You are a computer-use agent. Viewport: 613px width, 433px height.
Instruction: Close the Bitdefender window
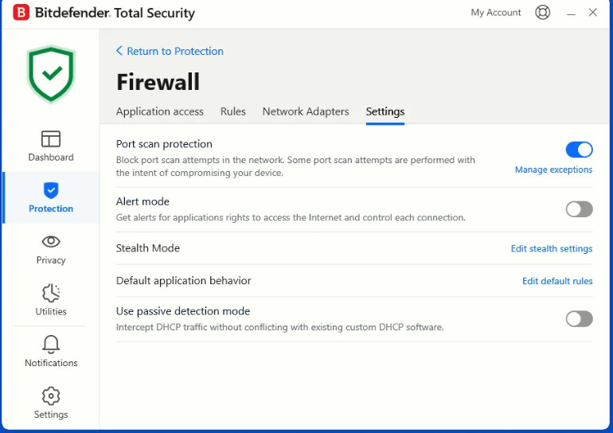[592, 13]
